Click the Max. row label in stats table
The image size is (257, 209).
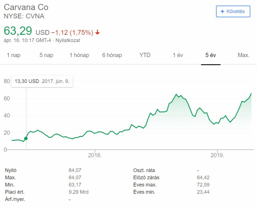[10, 177]
